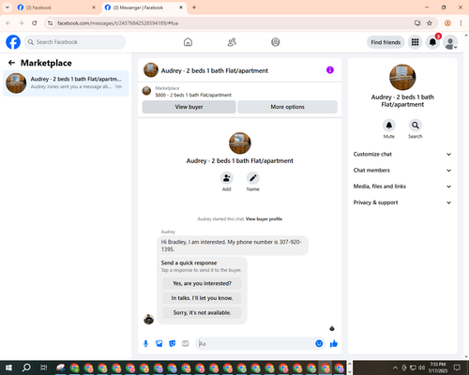Expand the Customize chat section
The height and width of the screenshot is (375, 469).
[402, 154]
